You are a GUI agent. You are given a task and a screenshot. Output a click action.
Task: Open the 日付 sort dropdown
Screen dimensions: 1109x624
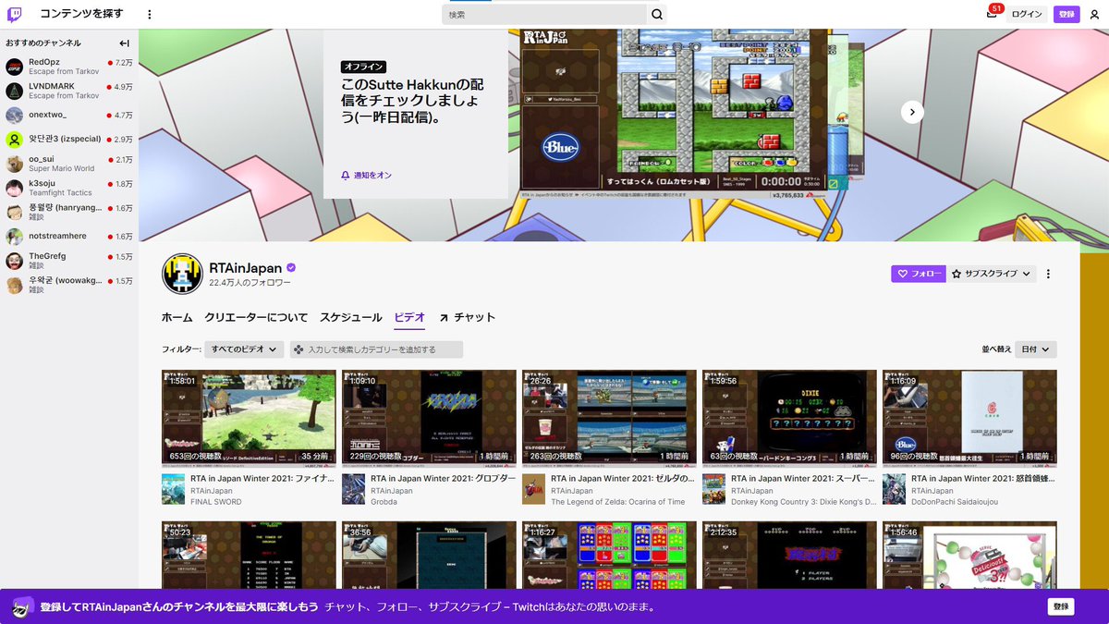[x=1035, y=349]
